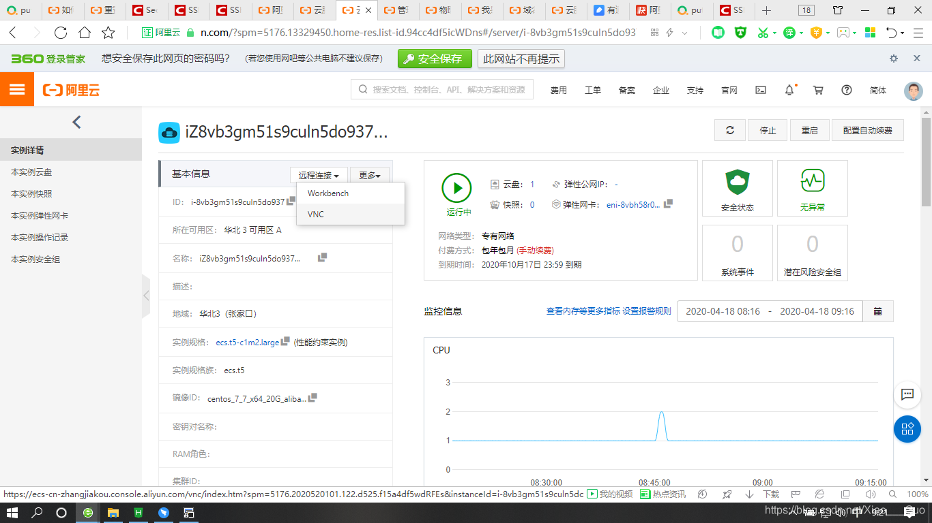This screenshot has width=932, height=523.
Task: Open dropdown arrow beside translate extension
Action: coord(801,33)
